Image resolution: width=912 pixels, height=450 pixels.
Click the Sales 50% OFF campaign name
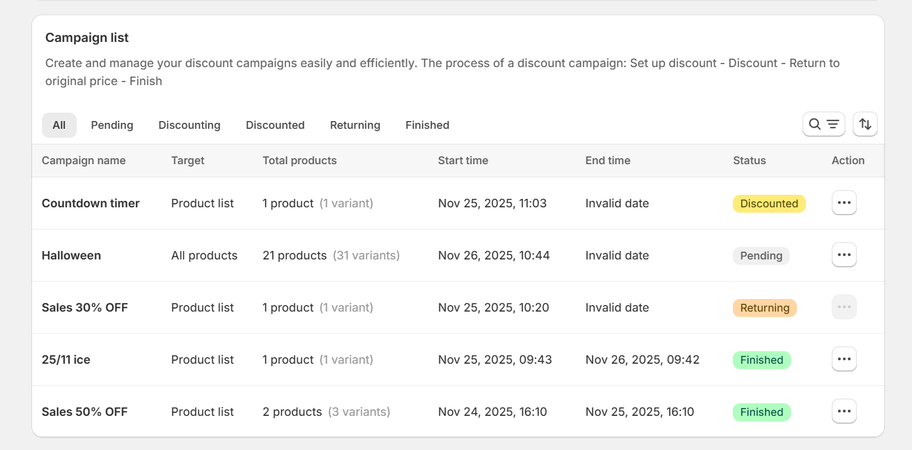84,412
